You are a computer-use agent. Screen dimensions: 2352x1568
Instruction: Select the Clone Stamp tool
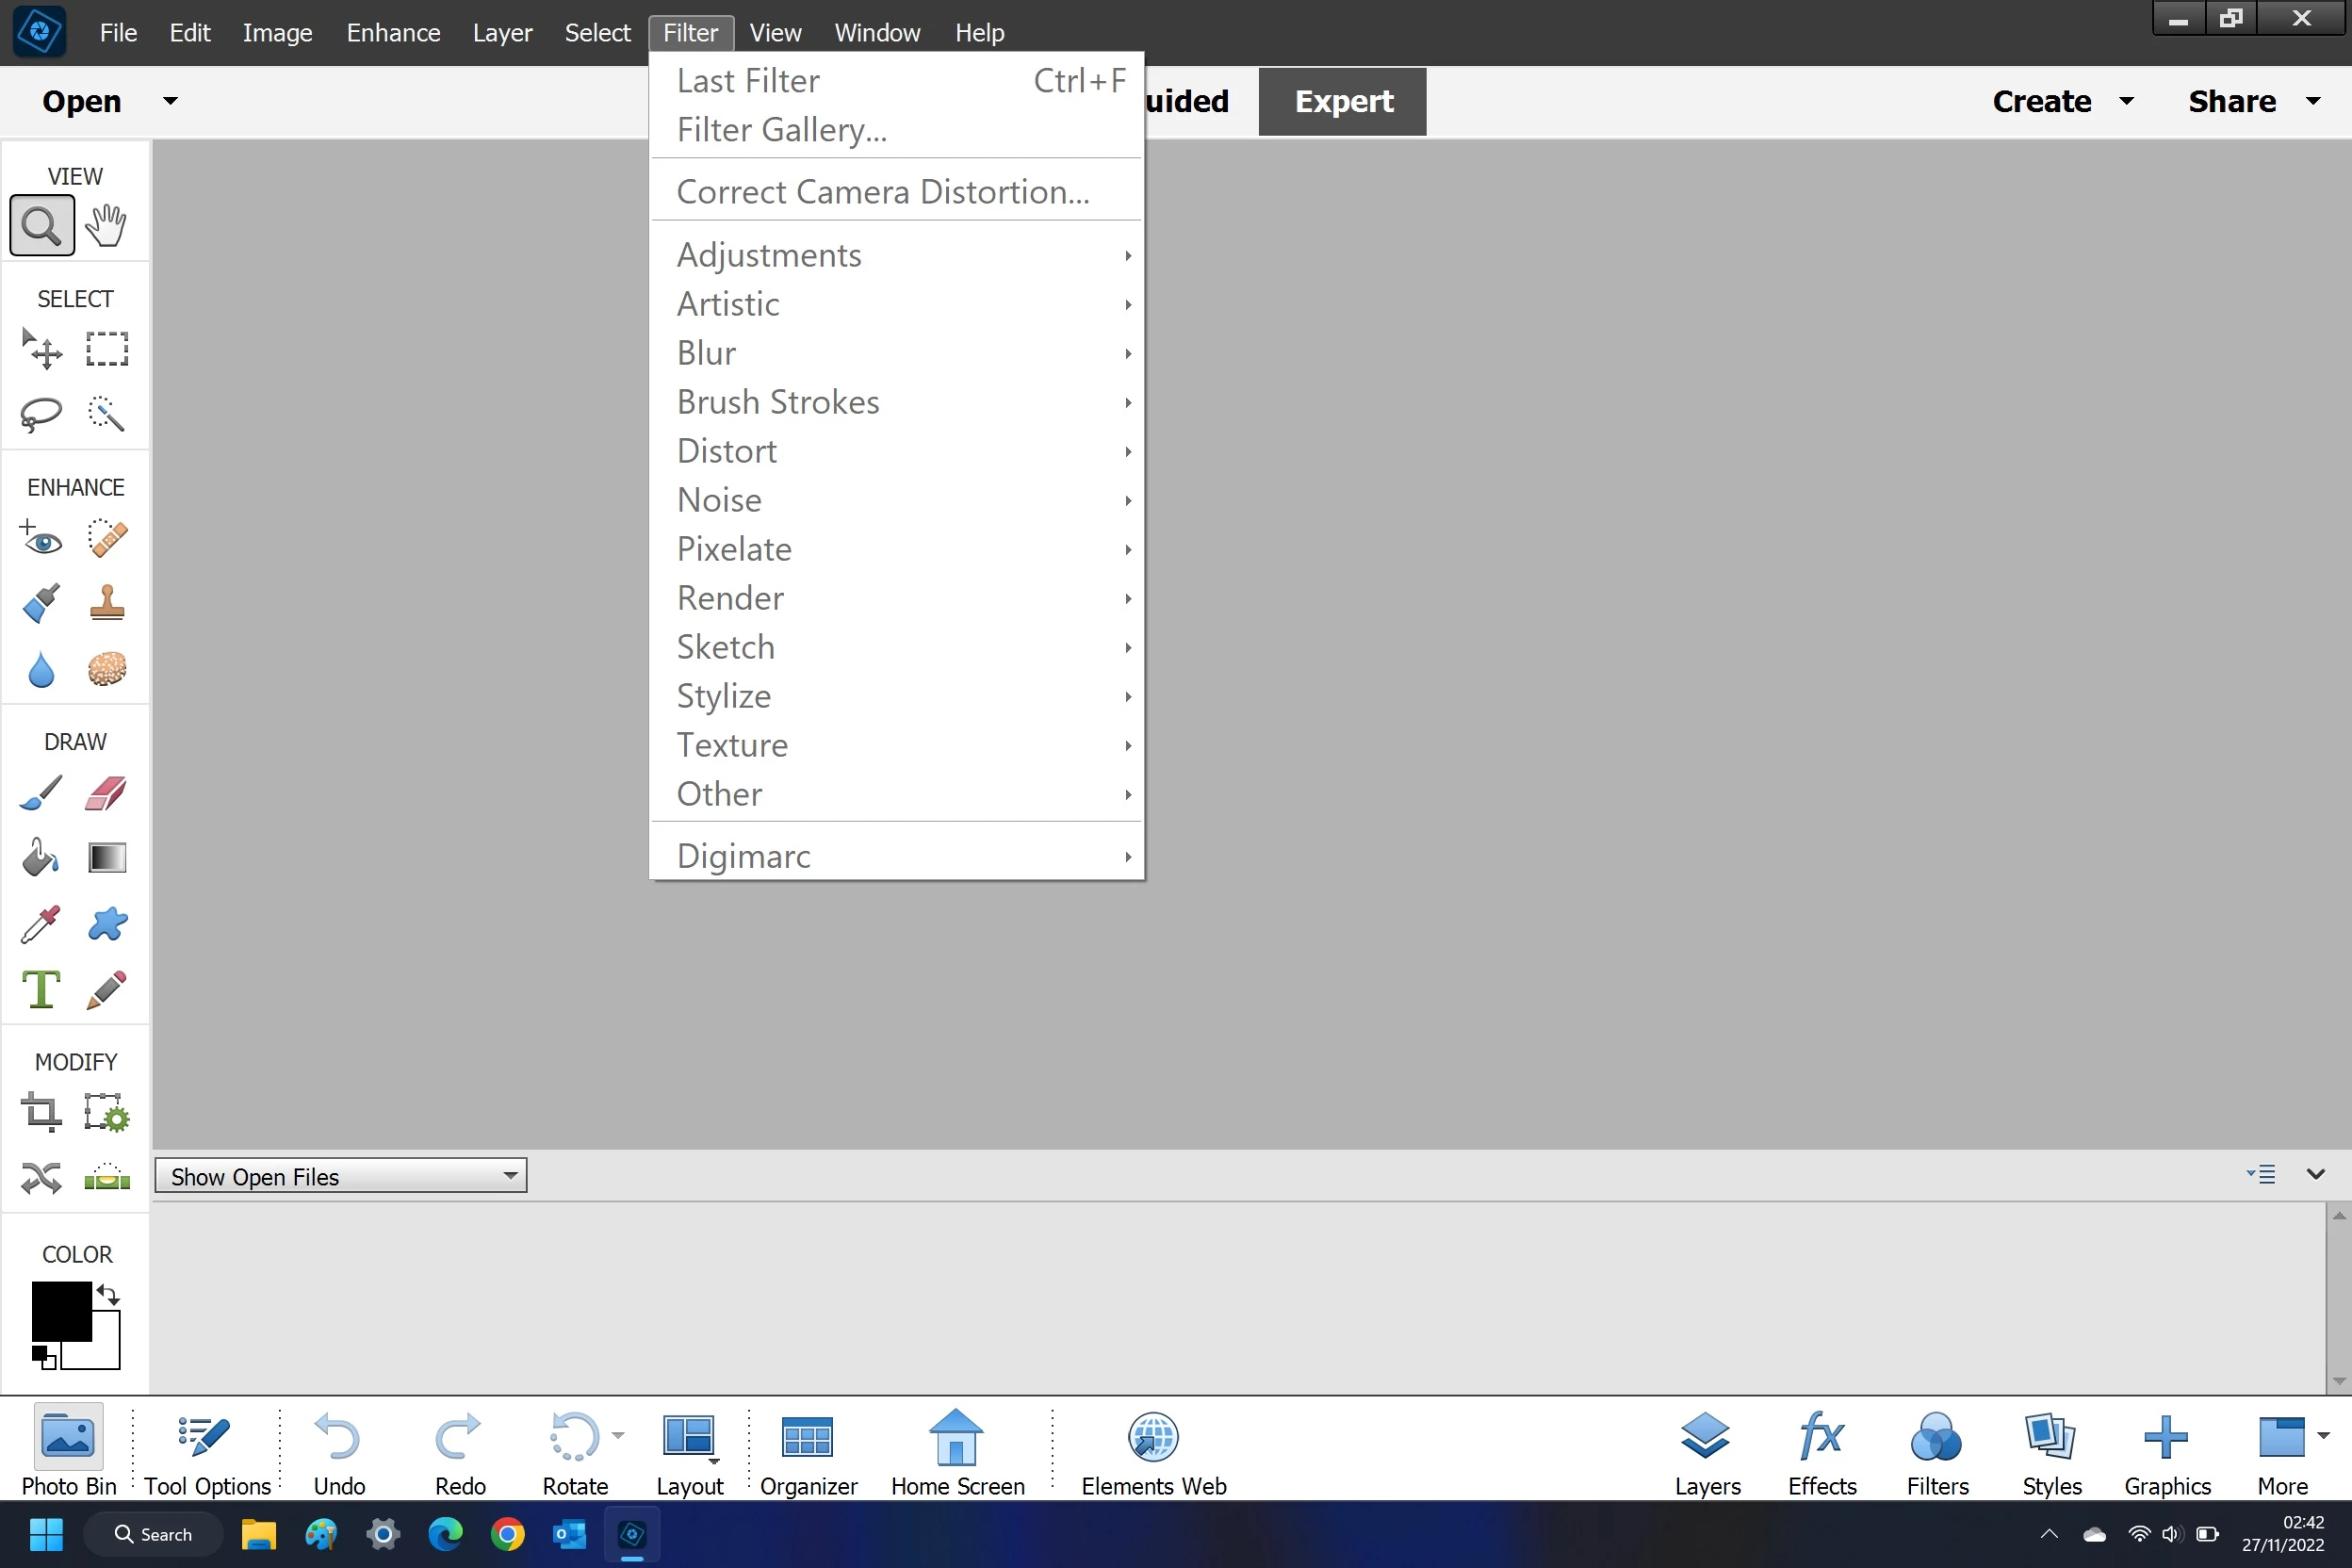tap(106, 603)
